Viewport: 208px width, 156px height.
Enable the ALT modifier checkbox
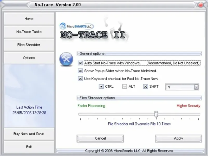[x=125, y=87]
